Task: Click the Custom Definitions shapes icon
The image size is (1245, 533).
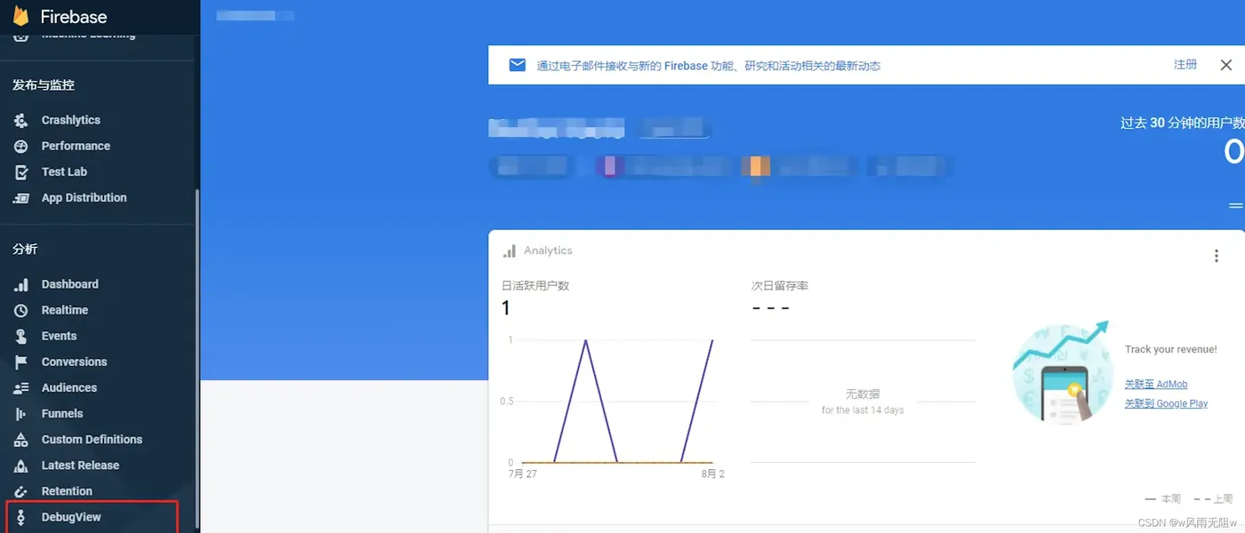Action: [x=21, y=439]
